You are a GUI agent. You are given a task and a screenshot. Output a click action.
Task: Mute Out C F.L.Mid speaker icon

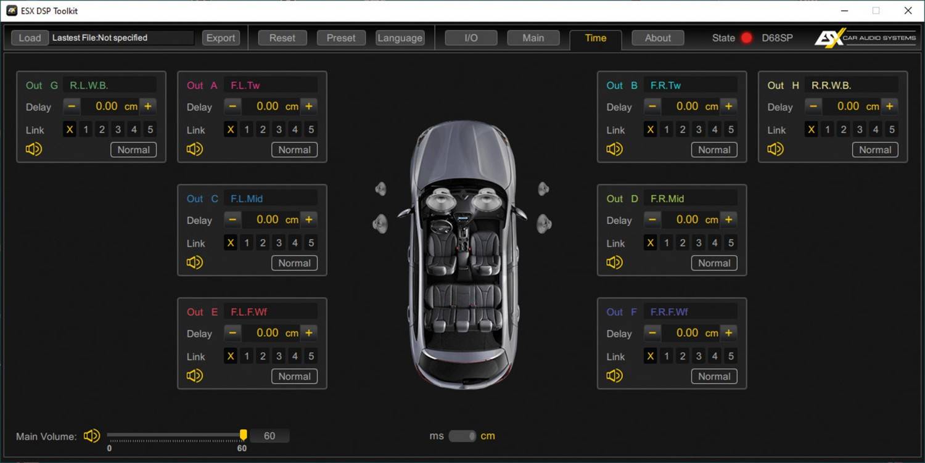[x=194, y=263]
